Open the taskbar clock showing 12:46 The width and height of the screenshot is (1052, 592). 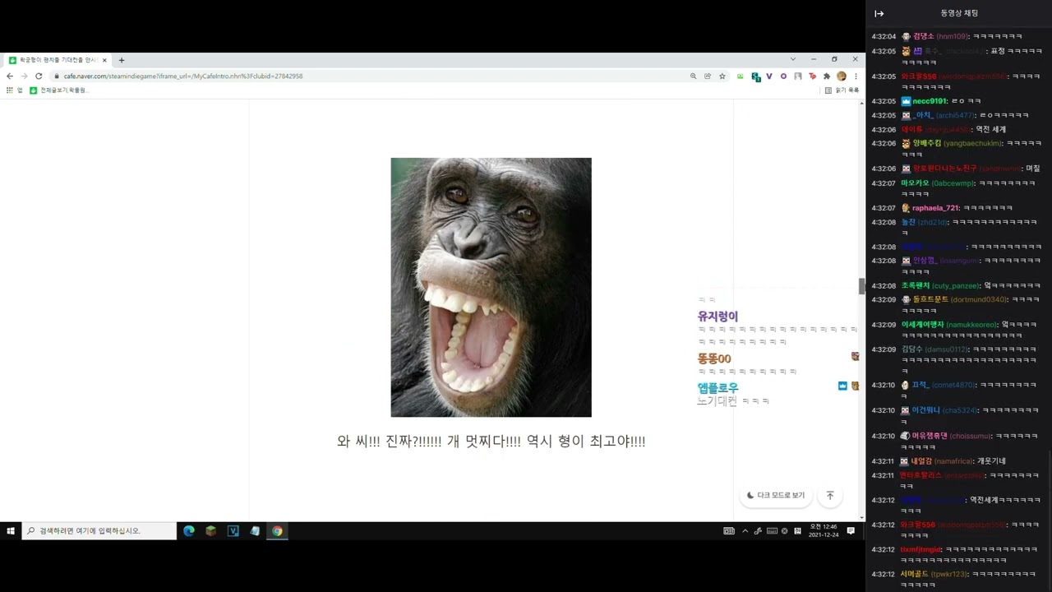[x=824, y=531]
